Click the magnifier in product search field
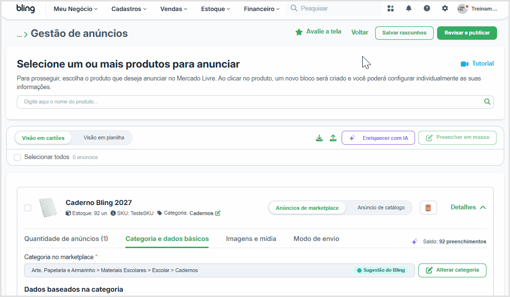This screenshot has width=510, height=297. (487, 102)
